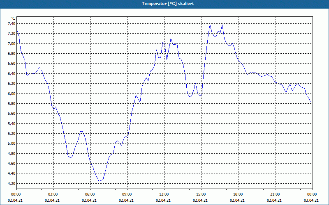The width and height of the screenshot is (329, 205).
Task: Select the 7,40 y-axis label
Action: pos(12,24)
